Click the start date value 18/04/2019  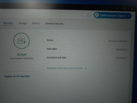click(x=121, y=49)
